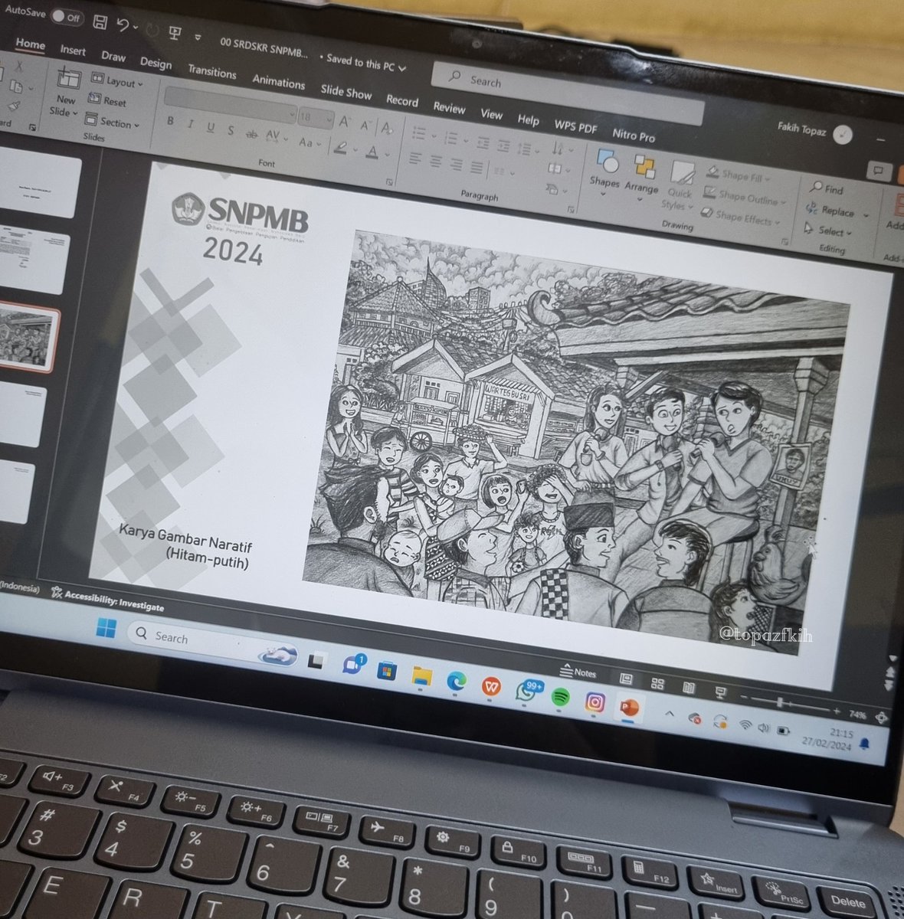
Task: Click the Windows taskbar Search field
Action: [212, 643]
